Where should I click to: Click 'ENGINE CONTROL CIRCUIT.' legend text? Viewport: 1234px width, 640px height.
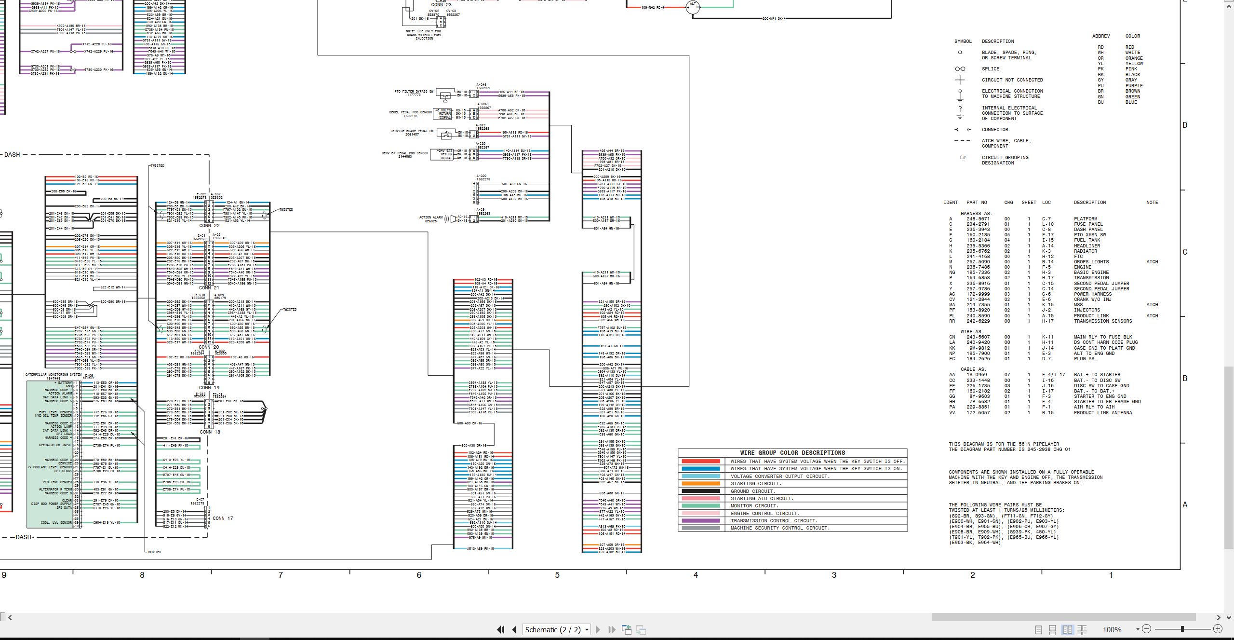pos(765,514)
